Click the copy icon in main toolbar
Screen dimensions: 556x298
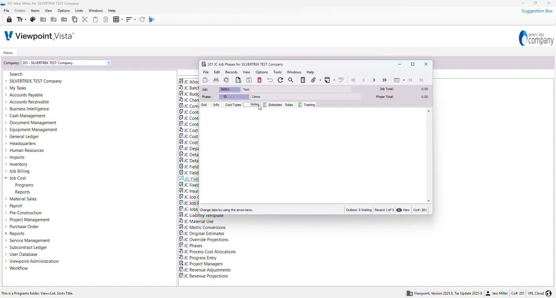pyautogui.click(x=75, y=19)
